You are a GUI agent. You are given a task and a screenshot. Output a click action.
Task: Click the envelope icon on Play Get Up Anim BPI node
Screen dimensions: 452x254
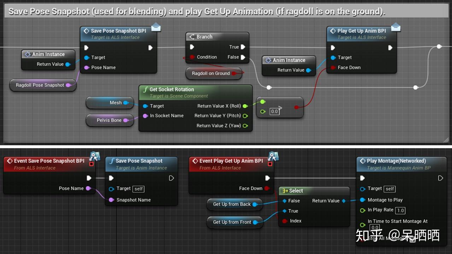396,27
